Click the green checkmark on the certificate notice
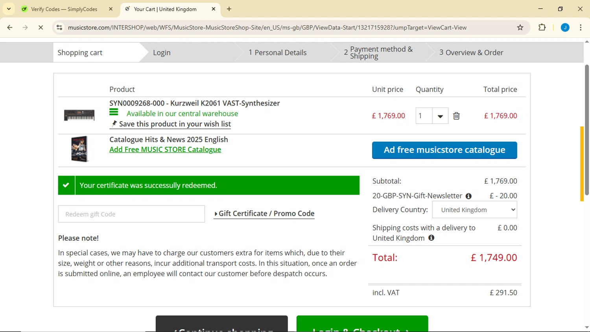The image size is (590, 332). click(66, 185)
